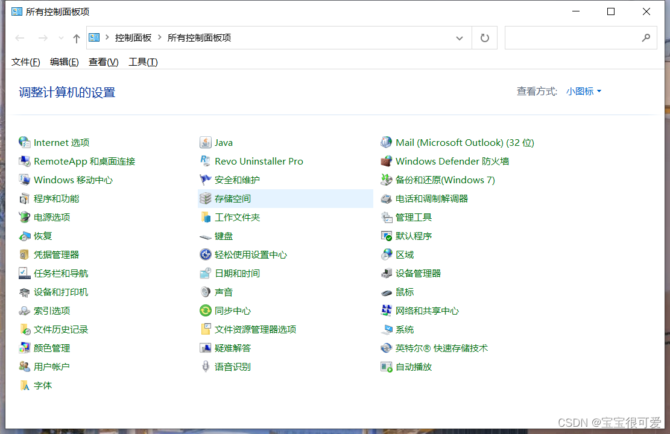Click the 控制面板 breadcrumb
Screen dimensions: 670x434
133,37
